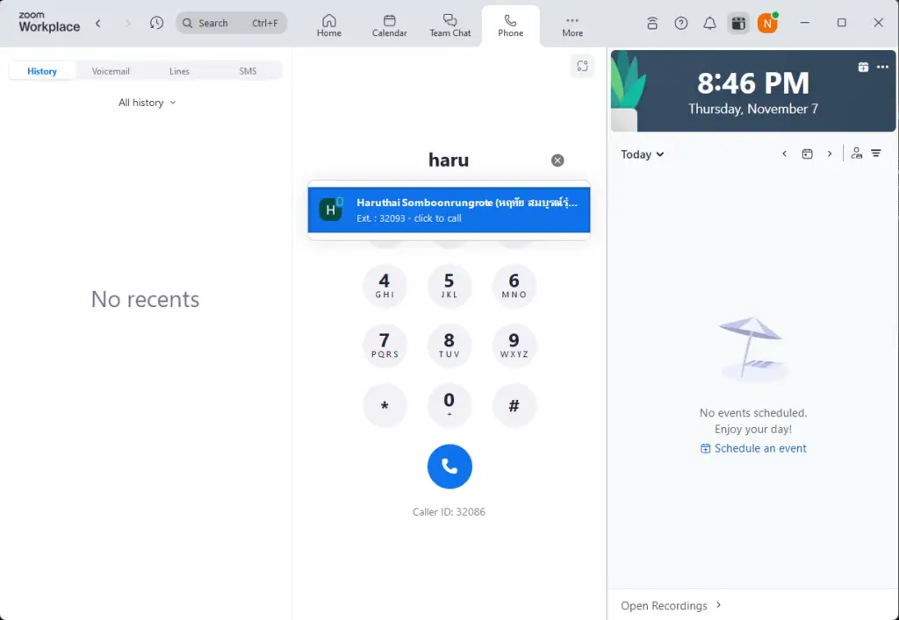The width and height of the screenshot is (899, 620).
Task: Click the Schedule an event link
Action: (x=753, y=448)
